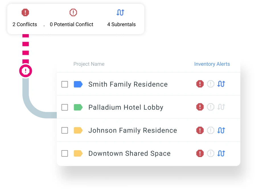Open the Johnson Family Residence project
The height and width of the screenshot is (192, 257).
point(132,130)
